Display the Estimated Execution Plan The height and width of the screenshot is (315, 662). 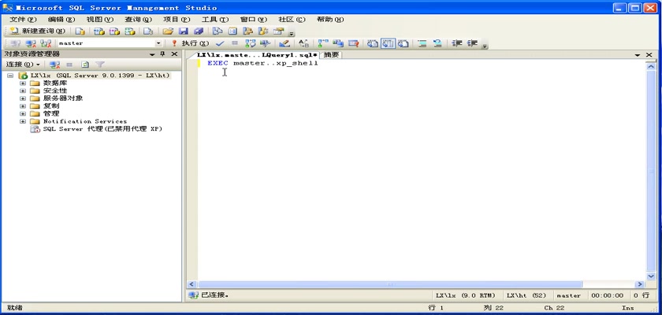pos(251,43)
